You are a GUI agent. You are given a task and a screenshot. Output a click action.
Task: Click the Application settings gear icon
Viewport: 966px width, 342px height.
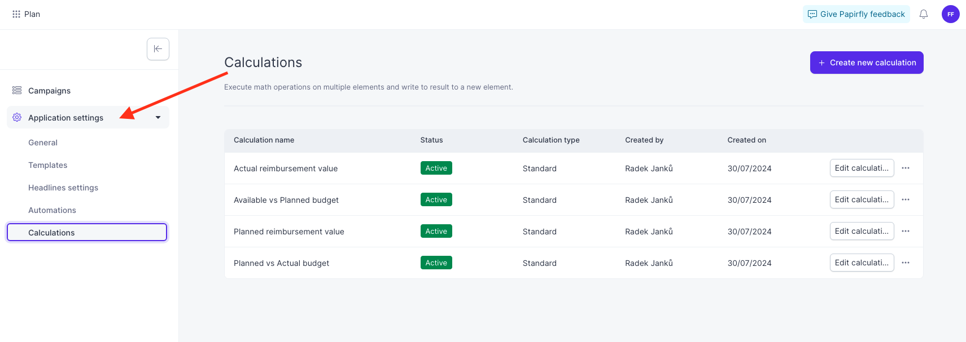(17, 117)
